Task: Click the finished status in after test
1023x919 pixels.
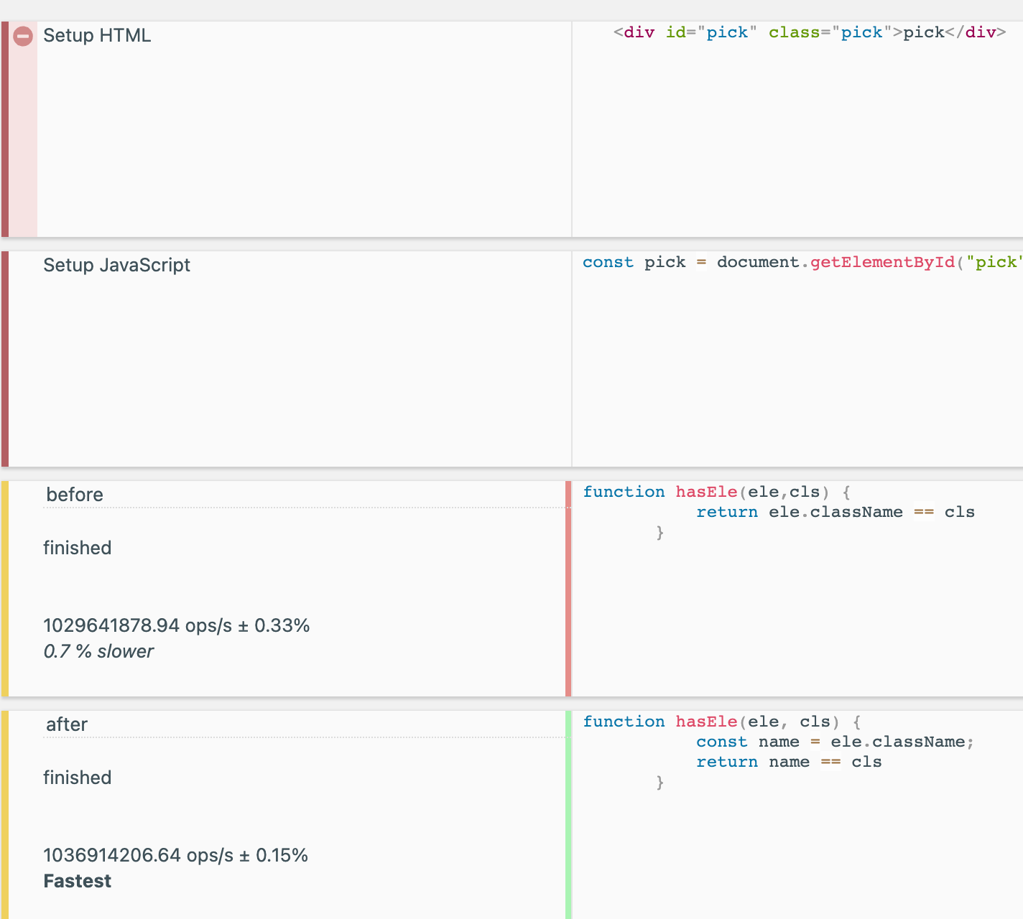Action: pos(77,778)
